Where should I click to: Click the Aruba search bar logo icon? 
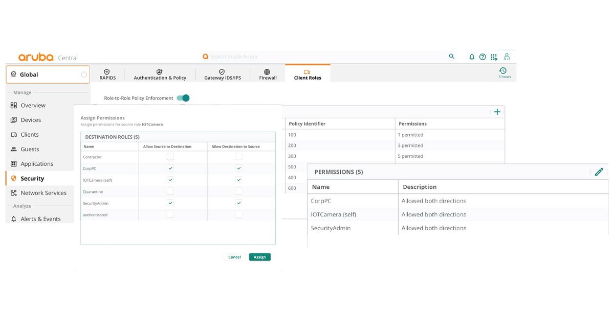coord(206,57)
